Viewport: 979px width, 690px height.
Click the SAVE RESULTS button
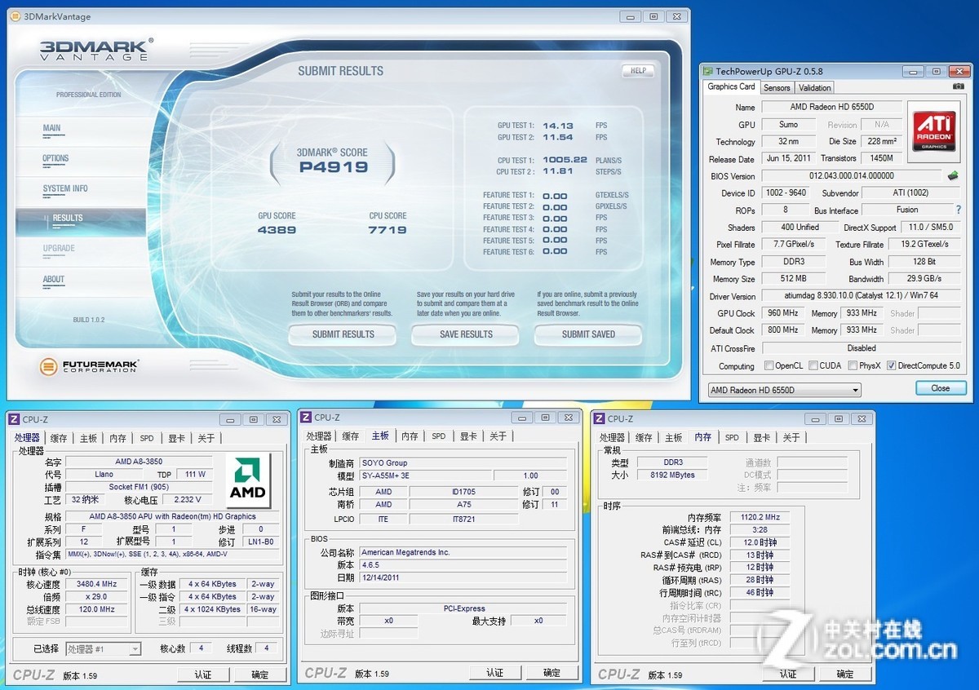coord(466,334)
